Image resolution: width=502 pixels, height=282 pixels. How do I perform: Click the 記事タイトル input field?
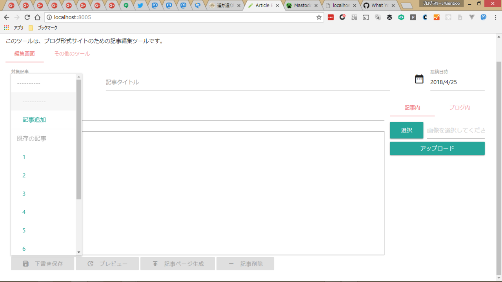pyautogui.click(x=248, y=82)
